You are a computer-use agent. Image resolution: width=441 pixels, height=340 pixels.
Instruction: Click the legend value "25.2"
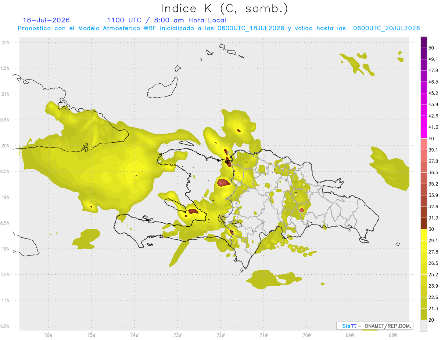[x=433, y=275]
